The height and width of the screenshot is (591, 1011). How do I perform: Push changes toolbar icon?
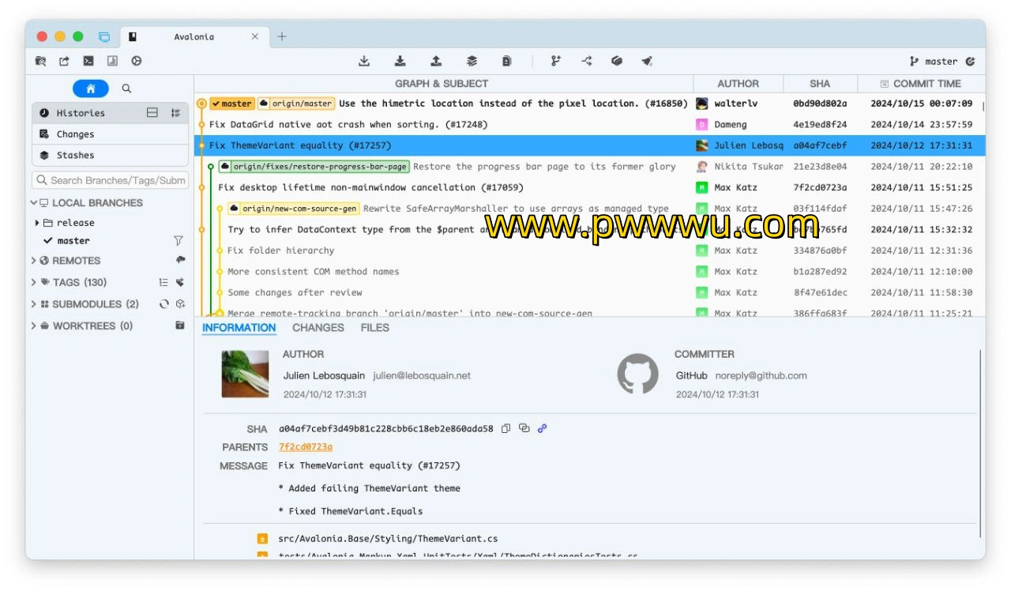coord(436,61)
